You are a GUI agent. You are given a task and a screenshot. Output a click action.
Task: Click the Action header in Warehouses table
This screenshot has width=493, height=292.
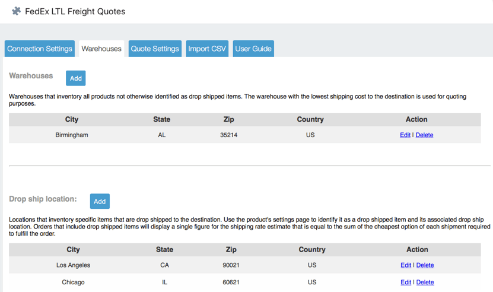416,119
